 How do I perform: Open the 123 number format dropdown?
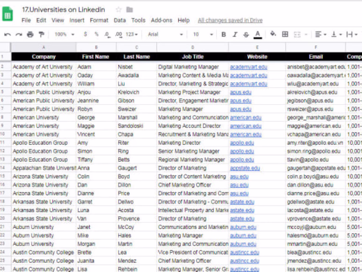click(131, 34)
